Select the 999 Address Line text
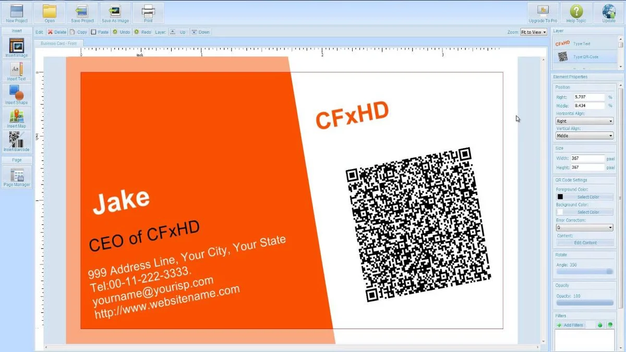 187,257
